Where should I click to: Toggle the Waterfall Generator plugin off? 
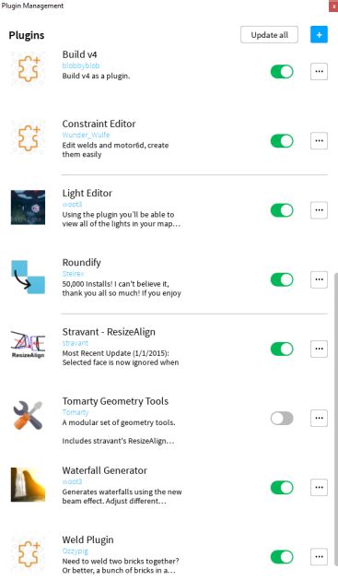point(282,488)
